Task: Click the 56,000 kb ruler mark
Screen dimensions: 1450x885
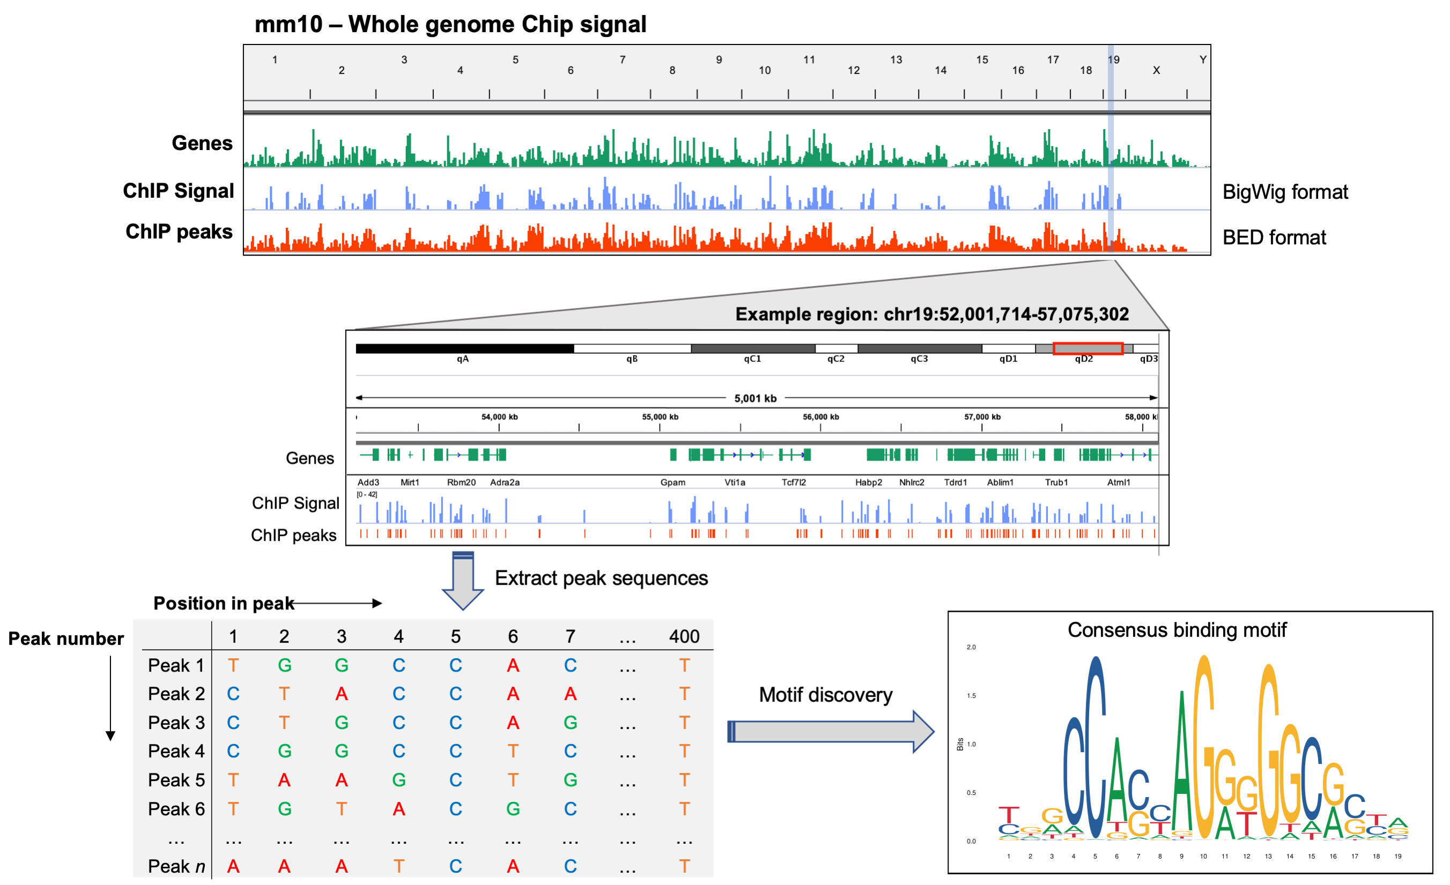Action: click(820, 417)
